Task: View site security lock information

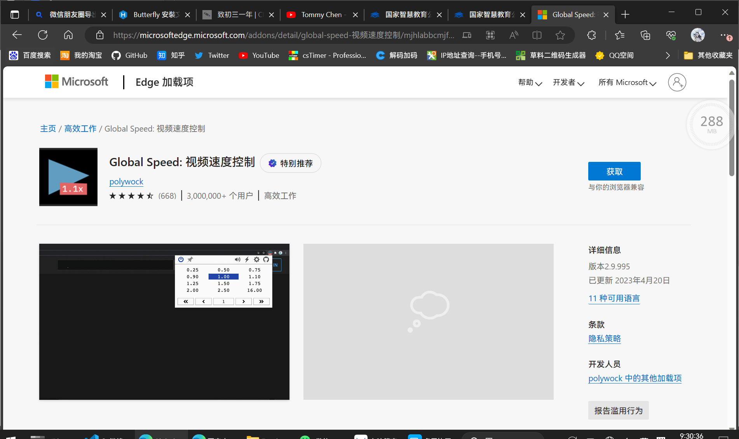Action: [x=100, y=35]
